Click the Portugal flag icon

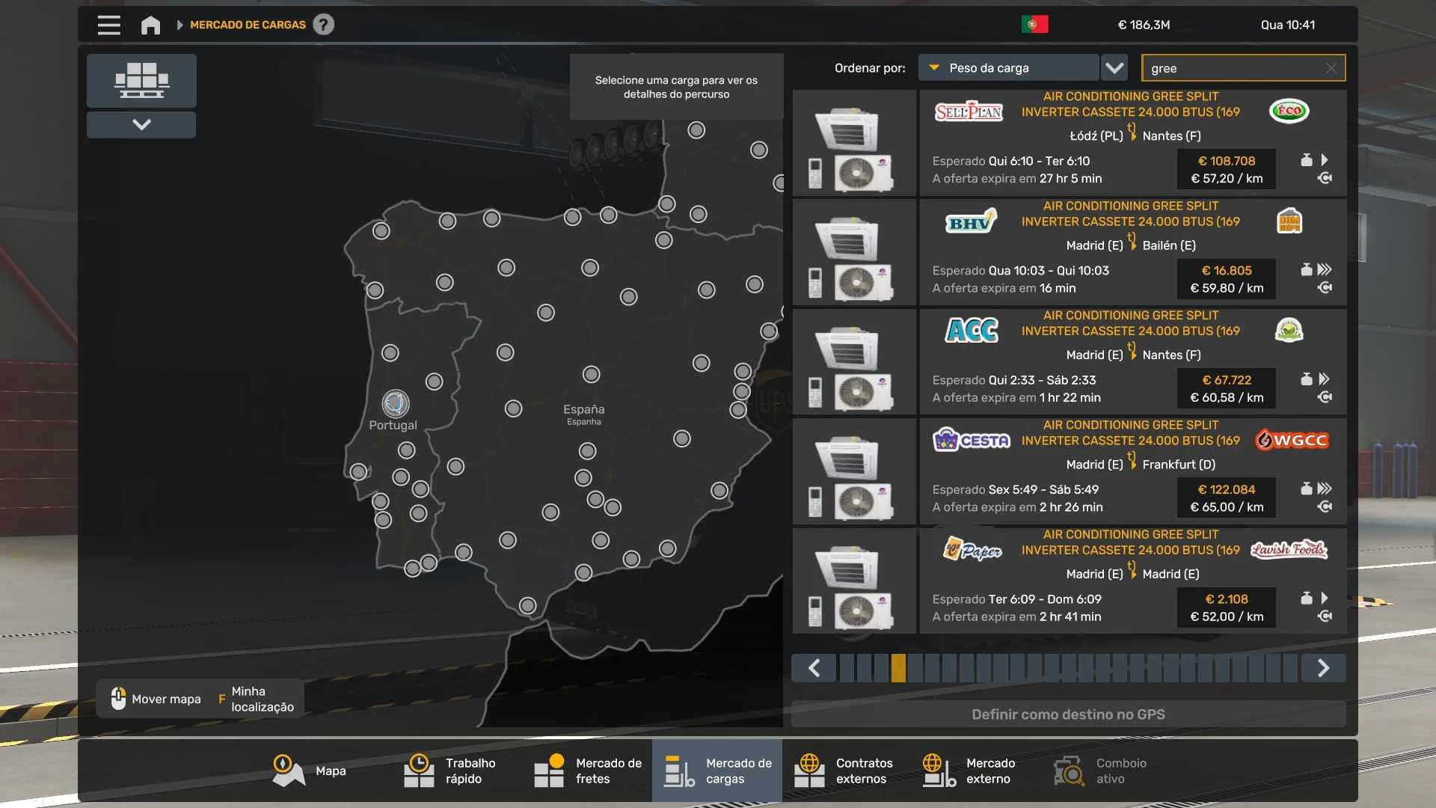click(1034, 25)
